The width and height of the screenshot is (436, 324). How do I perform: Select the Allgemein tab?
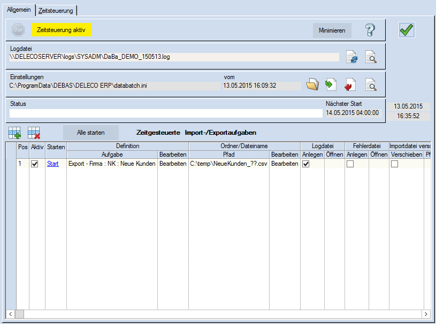18,10
